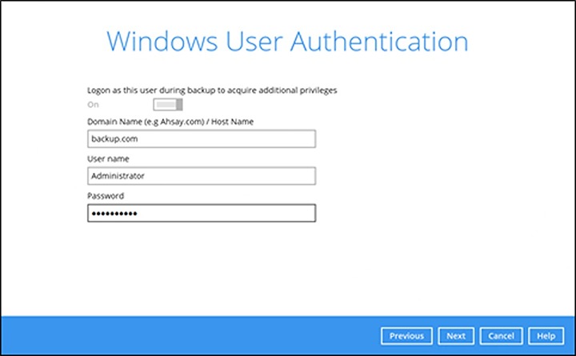Select the Password entry field
The height and width of the screenshot is (356, 576).
point(201,214)
